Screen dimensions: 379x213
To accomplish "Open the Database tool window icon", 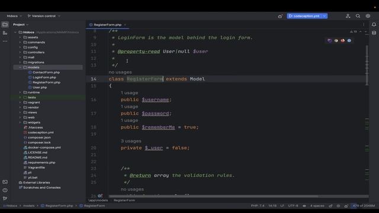I will (374, 33).
